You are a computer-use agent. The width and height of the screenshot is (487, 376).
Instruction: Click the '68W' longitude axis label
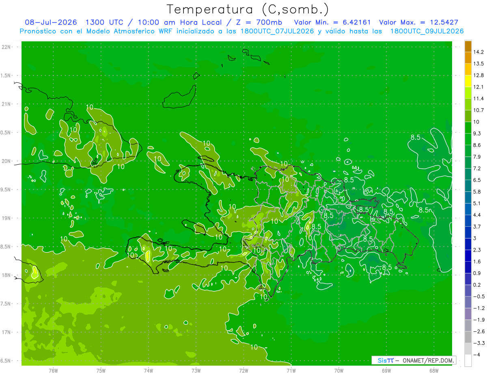point(434,371)
